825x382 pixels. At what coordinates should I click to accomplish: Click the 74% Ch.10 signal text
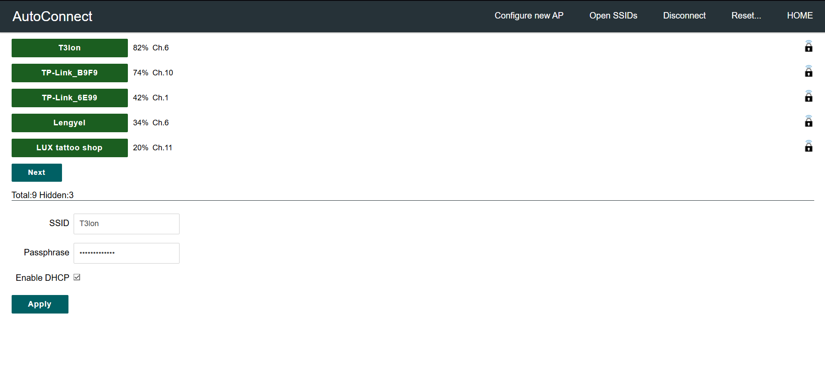(153, 73)
